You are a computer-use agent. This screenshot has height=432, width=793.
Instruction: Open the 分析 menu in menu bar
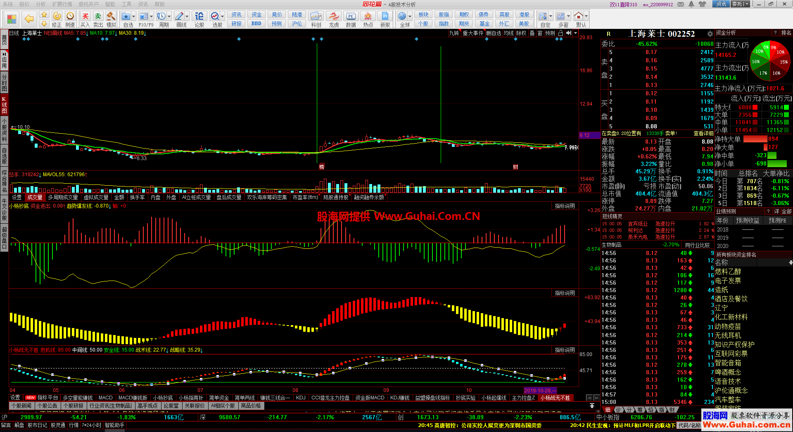[41, 4]
